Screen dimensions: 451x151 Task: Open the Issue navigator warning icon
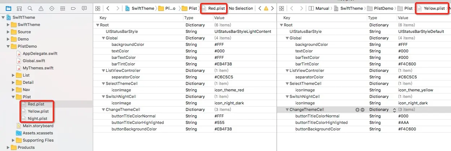point(41,8)
